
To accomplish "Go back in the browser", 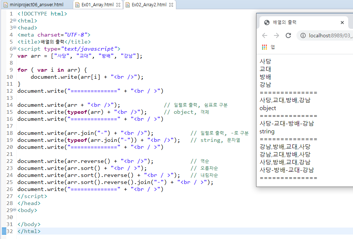I will [x=265, y=35].
